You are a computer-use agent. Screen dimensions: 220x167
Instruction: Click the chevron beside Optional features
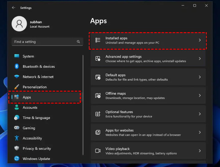[199, 114]
